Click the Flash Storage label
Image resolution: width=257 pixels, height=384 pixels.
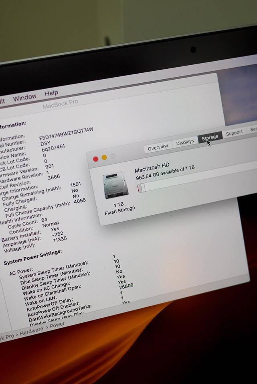point(120,211)
